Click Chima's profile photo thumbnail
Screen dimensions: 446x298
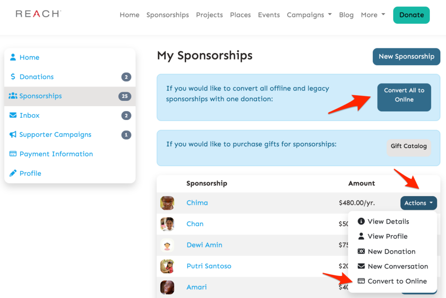167,203
